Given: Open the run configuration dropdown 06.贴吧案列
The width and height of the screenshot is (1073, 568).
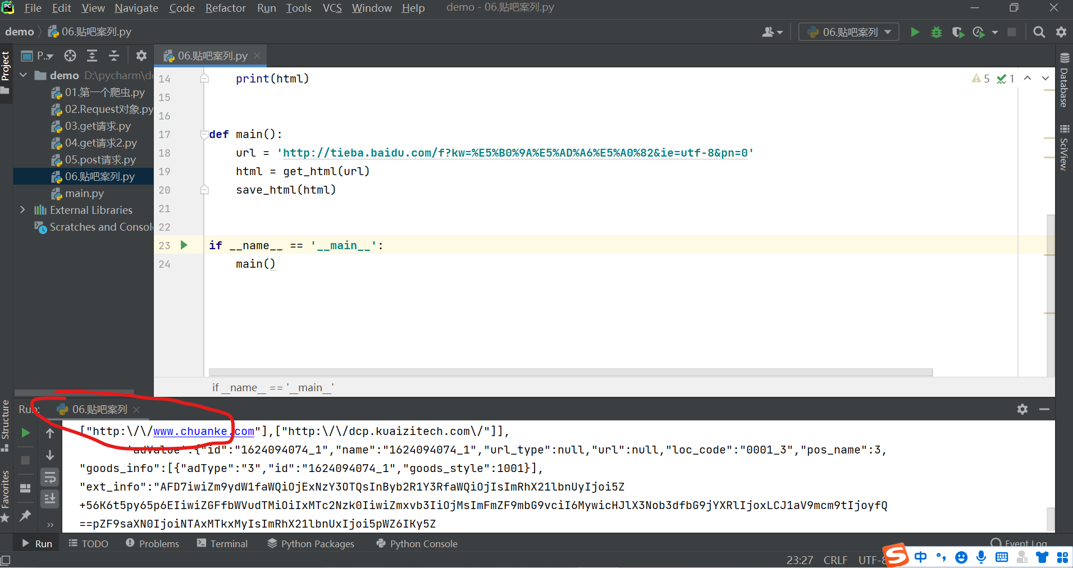Looking at the screenshot, I should (849, 32).
